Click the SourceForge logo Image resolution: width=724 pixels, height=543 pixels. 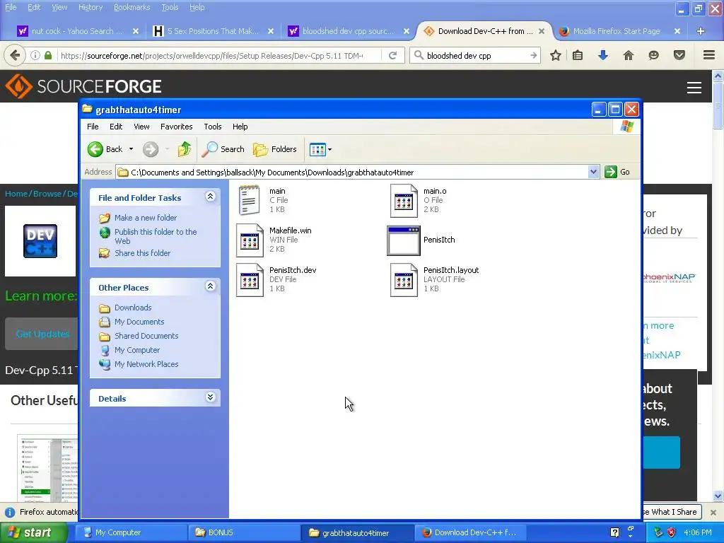tap(83, 86)
